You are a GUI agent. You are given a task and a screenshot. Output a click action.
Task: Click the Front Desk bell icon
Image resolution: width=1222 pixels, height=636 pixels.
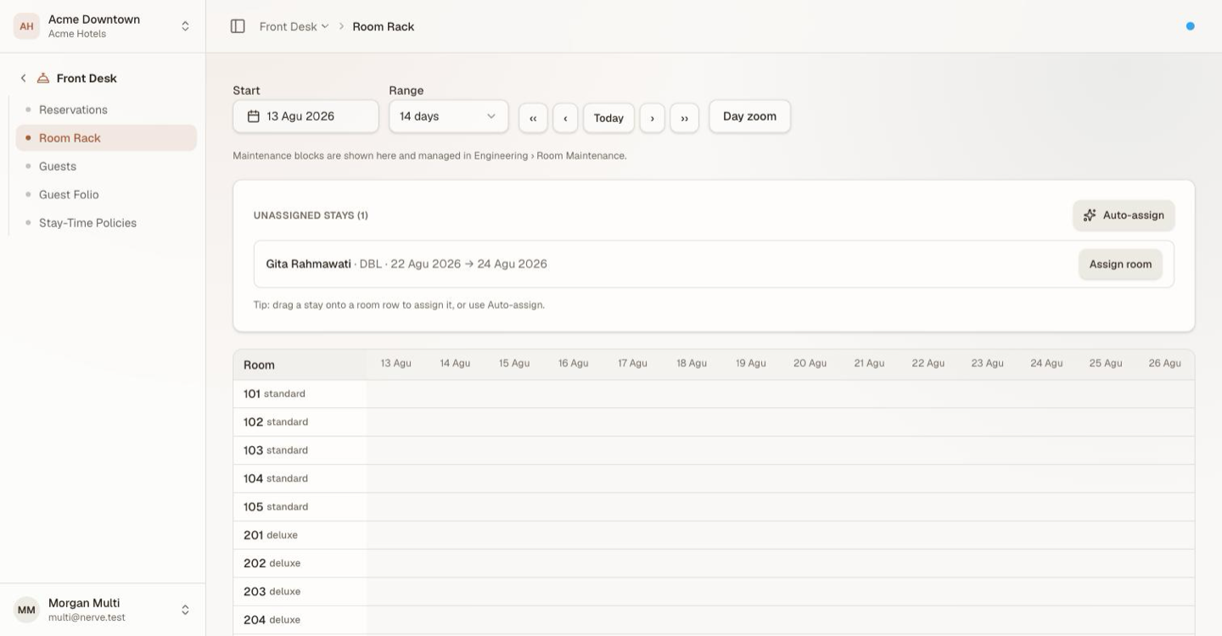click(43, 78)
